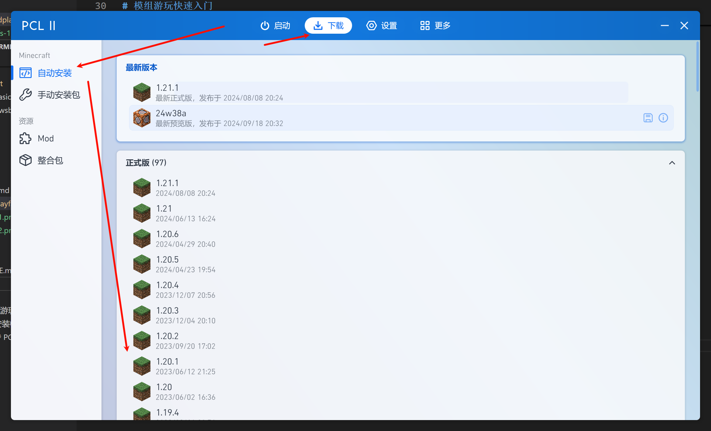Select version 1.20.6 entry
Viewport: 711px width, 431px height.
(x=186, y=239)
